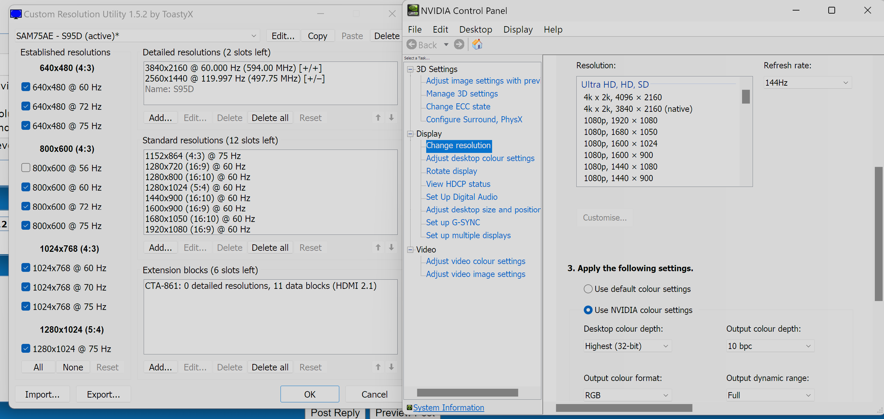Open the Refresh rate 144Hz dropdown
This screenshot has height=419, width=884.
[x=808, y=83]
